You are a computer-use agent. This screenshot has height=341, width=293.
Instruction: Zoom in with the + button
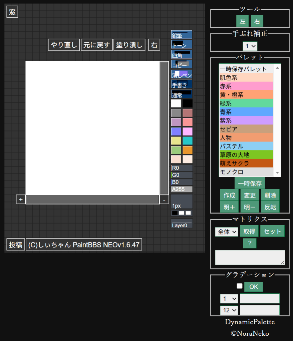pos(21,199)
